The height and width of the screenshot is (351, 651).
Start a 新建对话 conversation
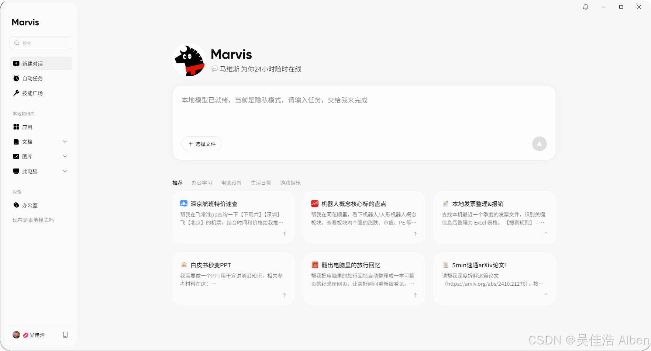41,63
